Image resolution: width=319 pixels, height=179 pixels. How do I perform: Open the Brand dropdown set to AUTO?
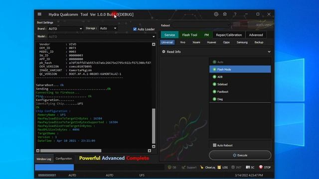pyautogui.click(x=65, y=29)
